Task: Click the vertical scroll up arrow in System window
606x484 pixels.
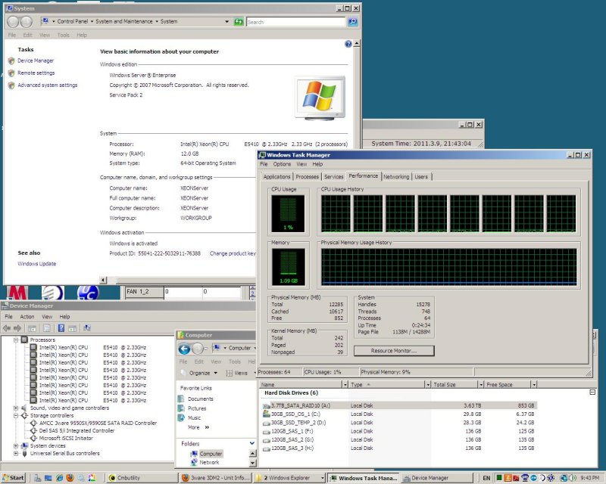Action: tap(357, 44)
